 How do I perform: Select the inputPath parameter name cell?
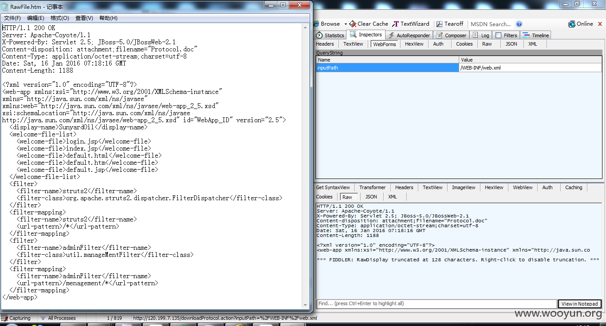387,68
